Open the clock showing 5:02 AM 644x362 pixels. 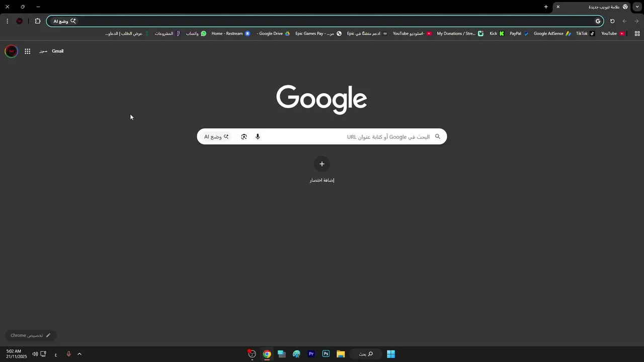point(16,354)
